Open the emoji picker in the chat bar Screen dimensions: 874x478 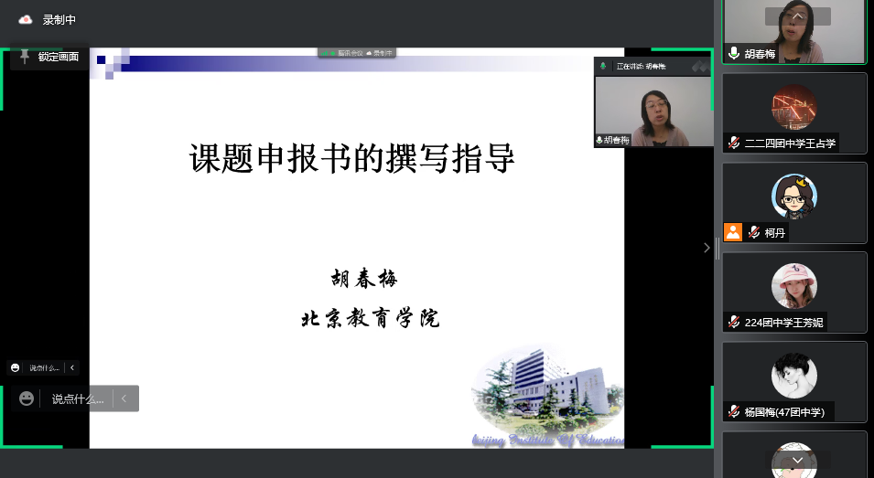(27, 398)
